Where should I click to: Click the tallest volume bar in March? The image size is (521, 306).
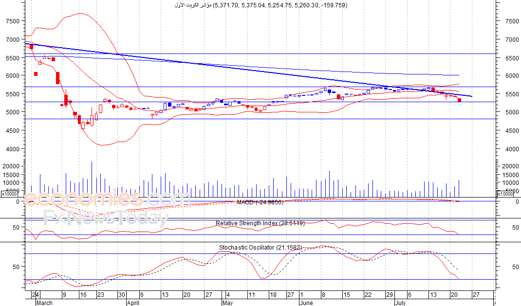coord(92,179)
